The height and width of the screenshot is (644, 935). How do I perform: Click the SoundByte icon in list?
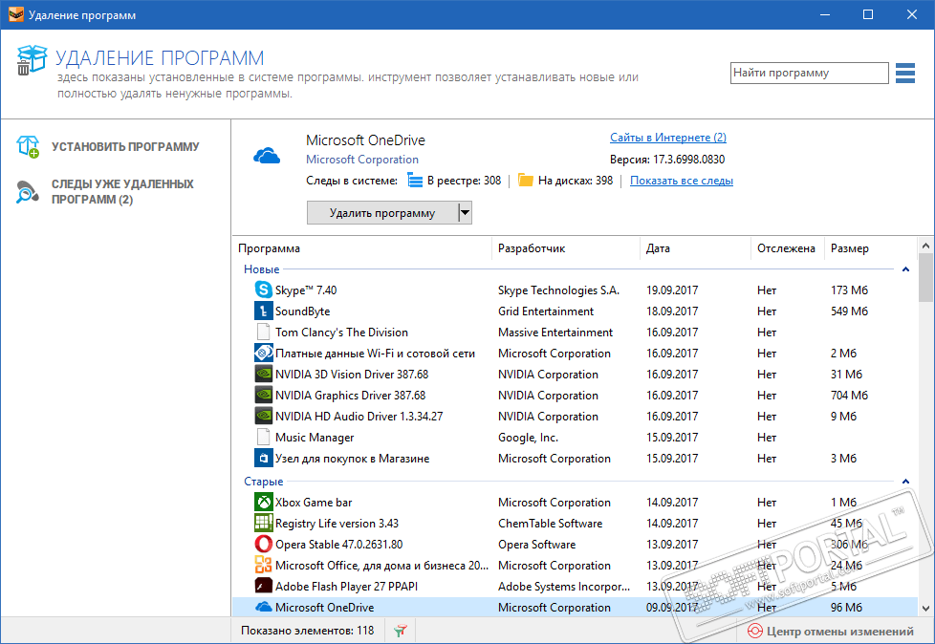[264, 311]
